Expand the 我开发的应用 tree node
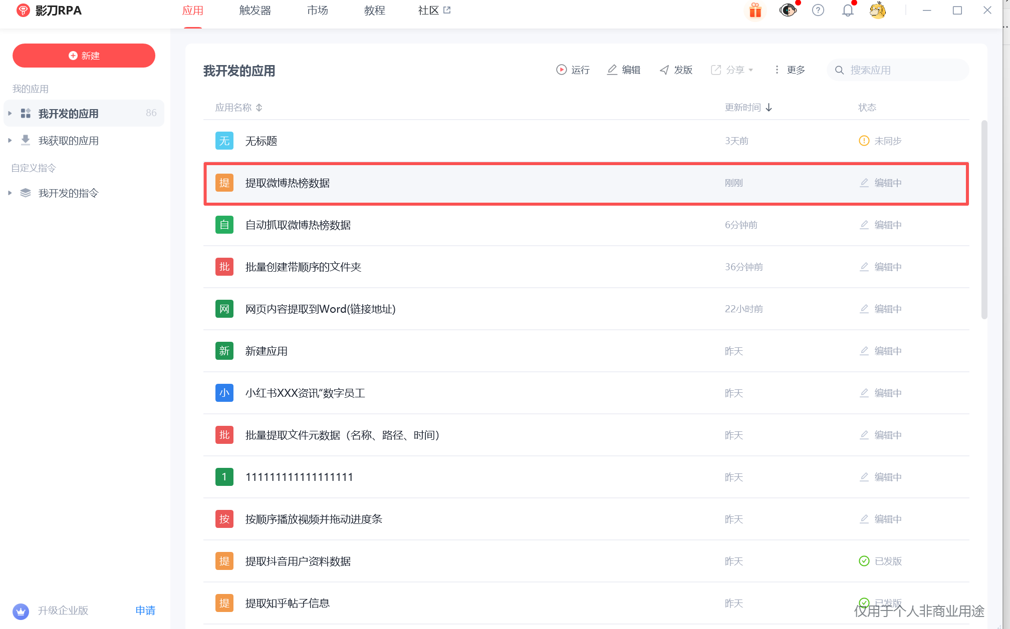This screenshot has width=1010, height=629. pyautogui.click(x=10, y=114)
